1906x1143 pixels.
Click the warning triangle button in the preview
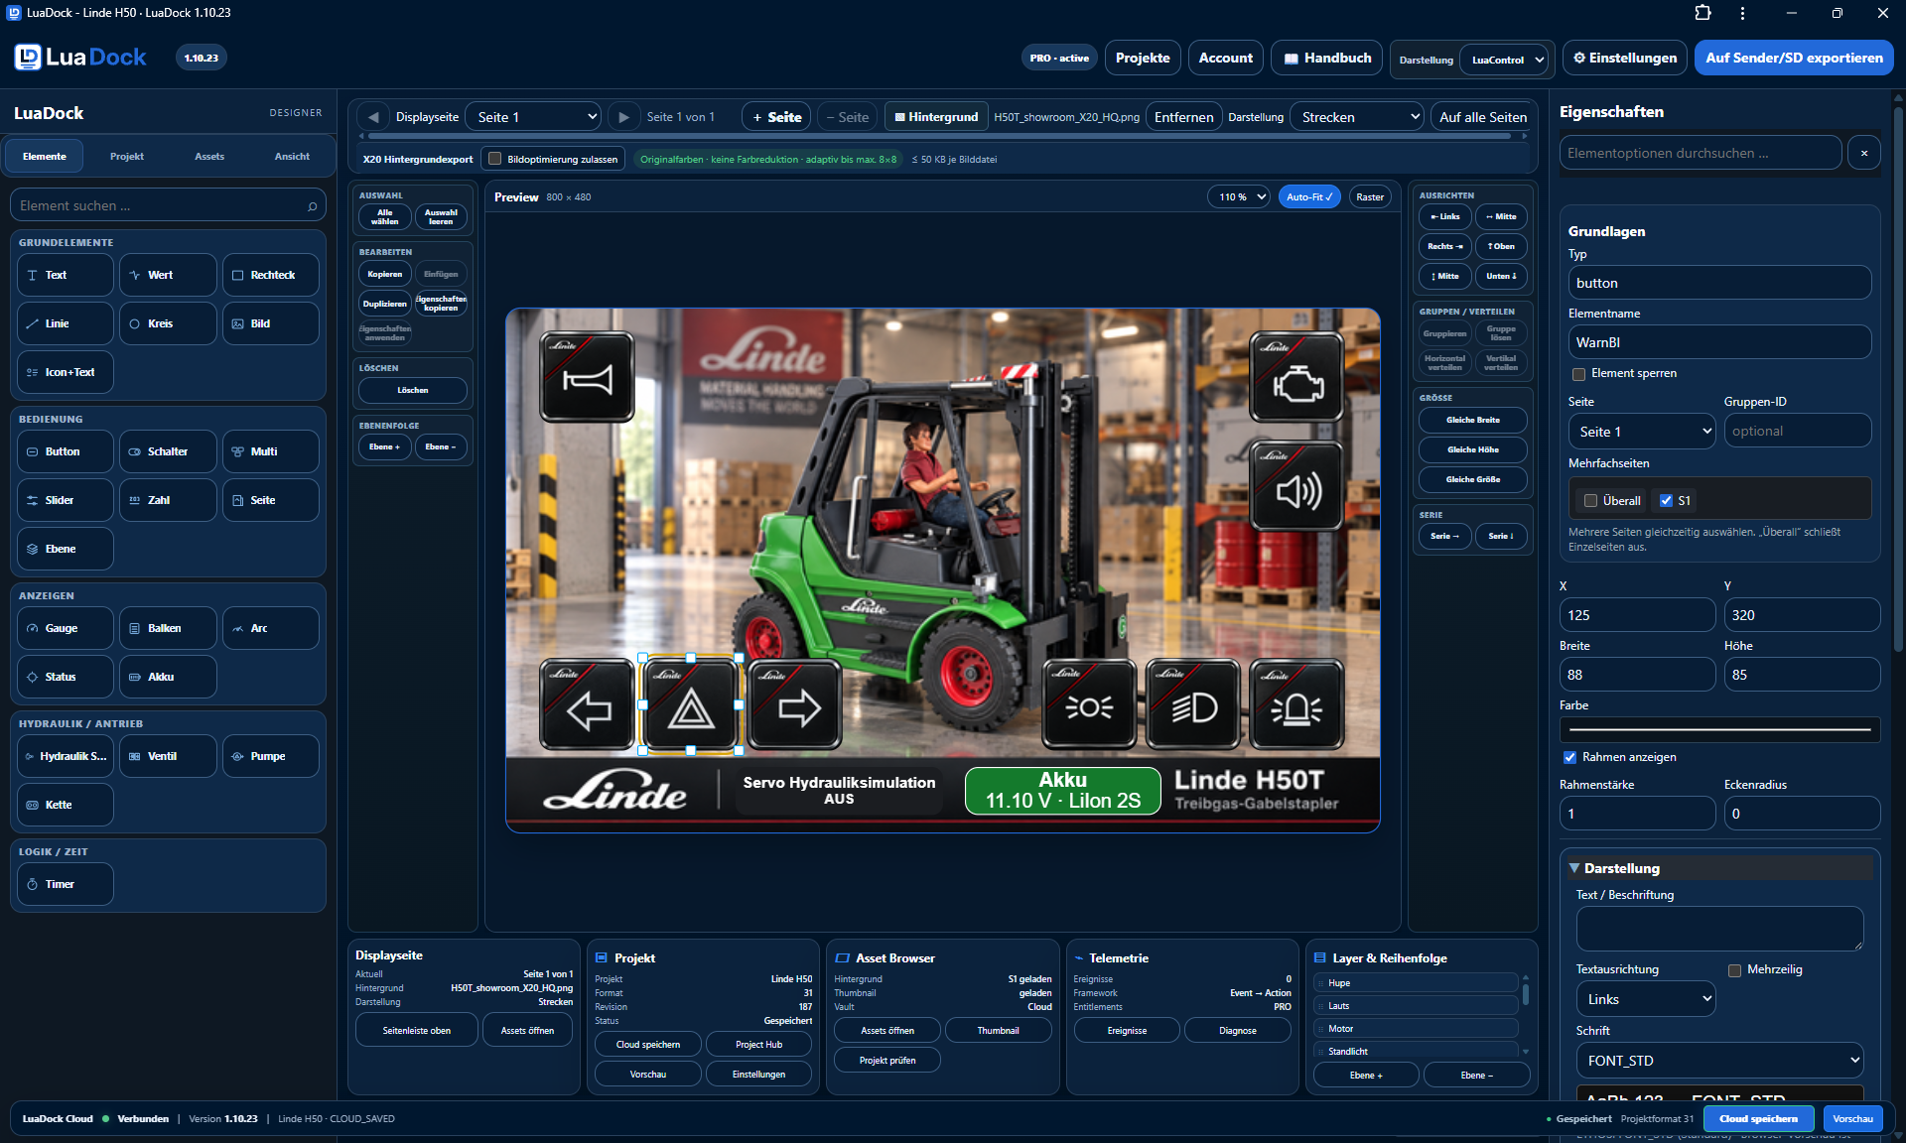pyautogui.click(x=691, y=704)
